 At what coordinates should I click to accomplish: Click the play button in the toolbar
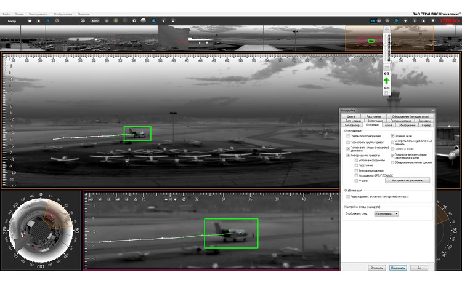(x=38, y=20)
